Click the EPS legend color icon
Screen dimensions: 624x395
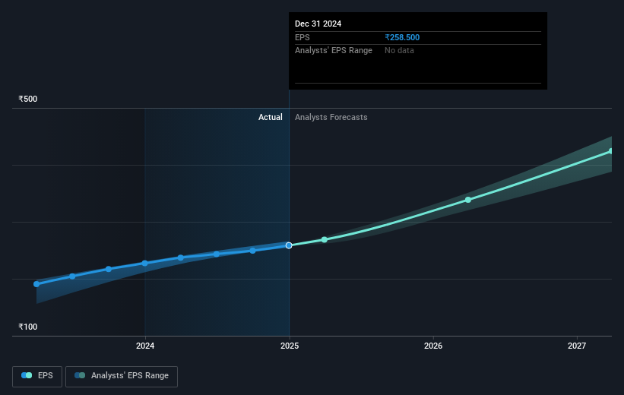[27, 375]
